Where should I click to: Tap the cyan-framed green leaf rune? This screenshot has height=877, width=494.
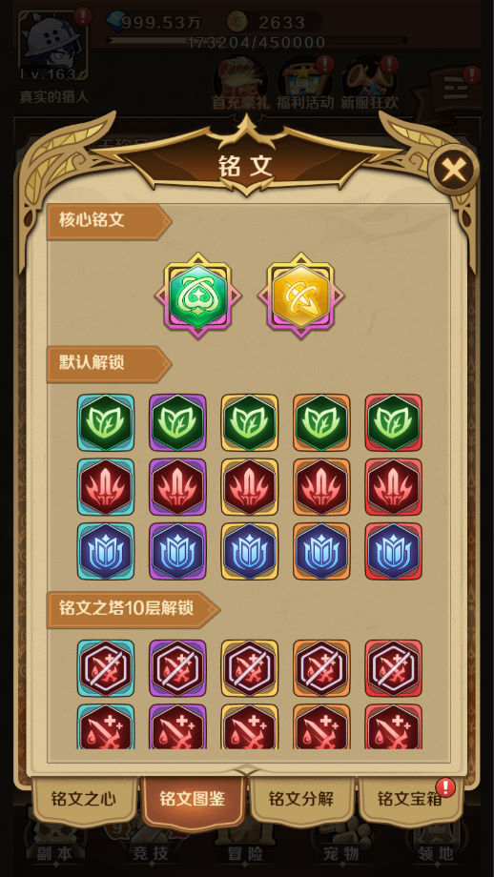(x=106, y=422)
